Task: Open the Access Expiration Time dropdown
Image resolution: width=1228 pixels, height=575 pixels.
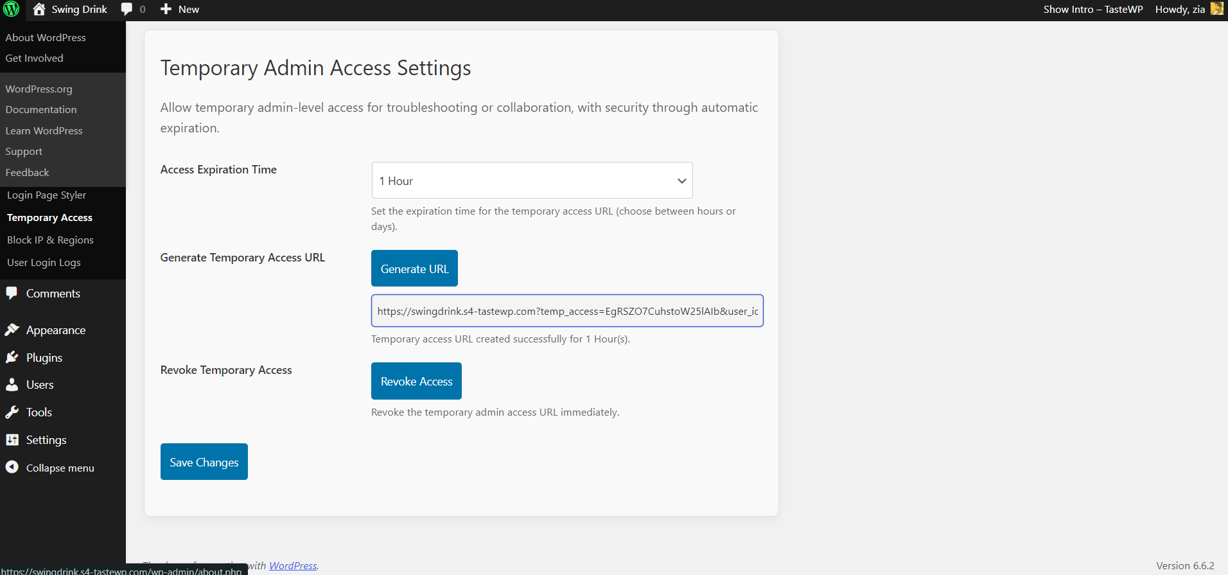Action: click(x=532, y=181)
